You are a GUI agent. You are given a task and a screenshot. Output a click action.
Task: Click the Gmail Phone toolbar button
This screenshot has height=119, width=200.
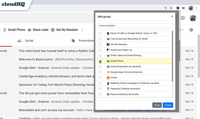click(x=14, y=30)
